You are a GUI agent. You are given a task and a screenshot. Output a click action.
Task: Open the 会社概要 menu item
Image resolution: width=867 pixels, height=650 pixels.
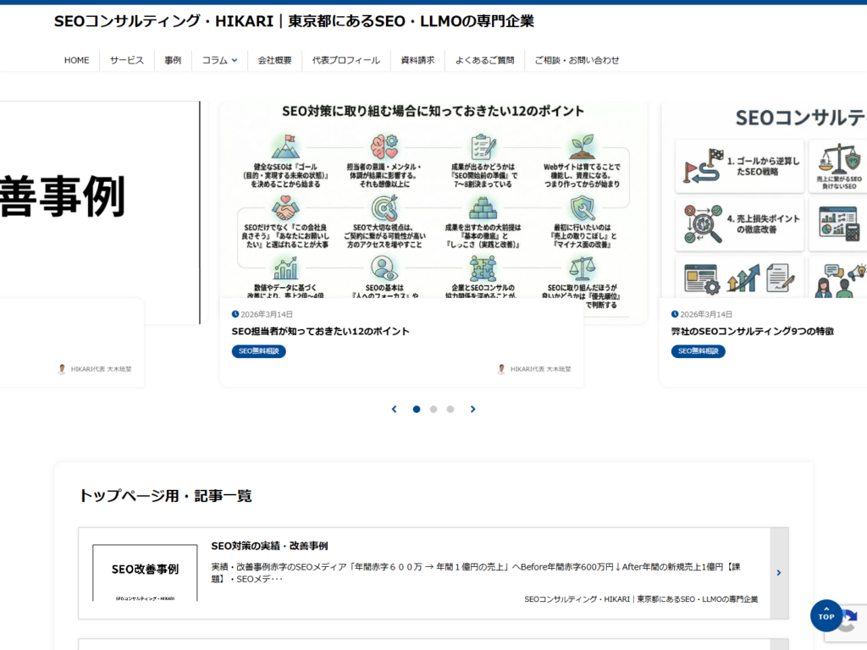point(274,60)
